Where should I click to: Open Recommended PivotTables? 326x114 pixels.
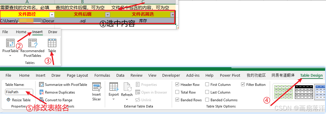pos(33,48)
